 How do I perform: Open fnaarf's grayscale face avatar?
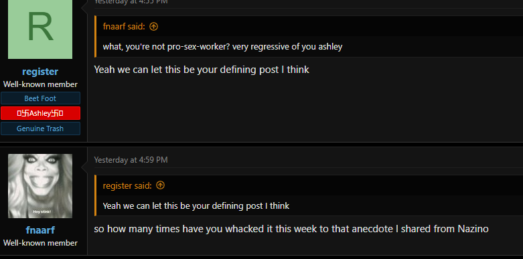[40, 186]
